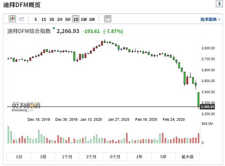Select the 15 minute interval
This screenshot has height=166, width=225.
[x=44, y=19]
